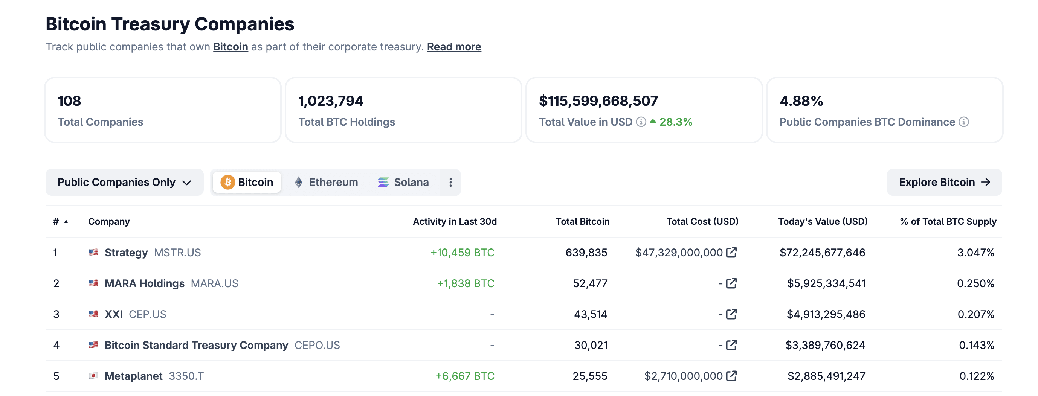
Task: Select the Metaplanet company row
Action: tap(134, 376)
